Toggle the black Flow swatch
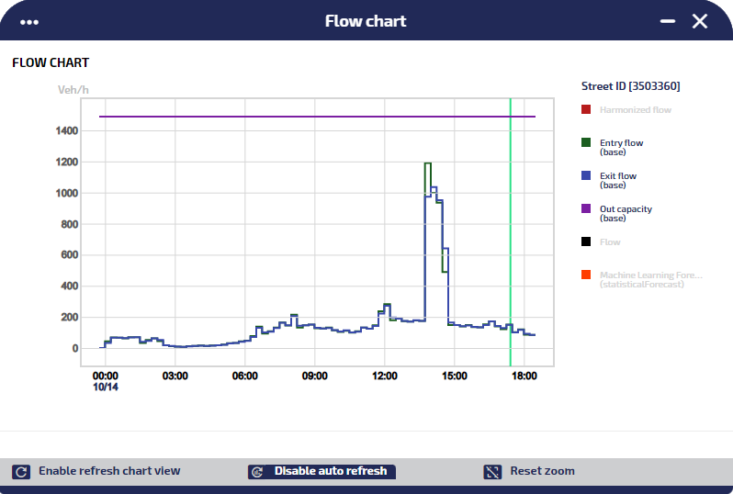Viewport: 733px width, 494px height. (x=586, y=241)
